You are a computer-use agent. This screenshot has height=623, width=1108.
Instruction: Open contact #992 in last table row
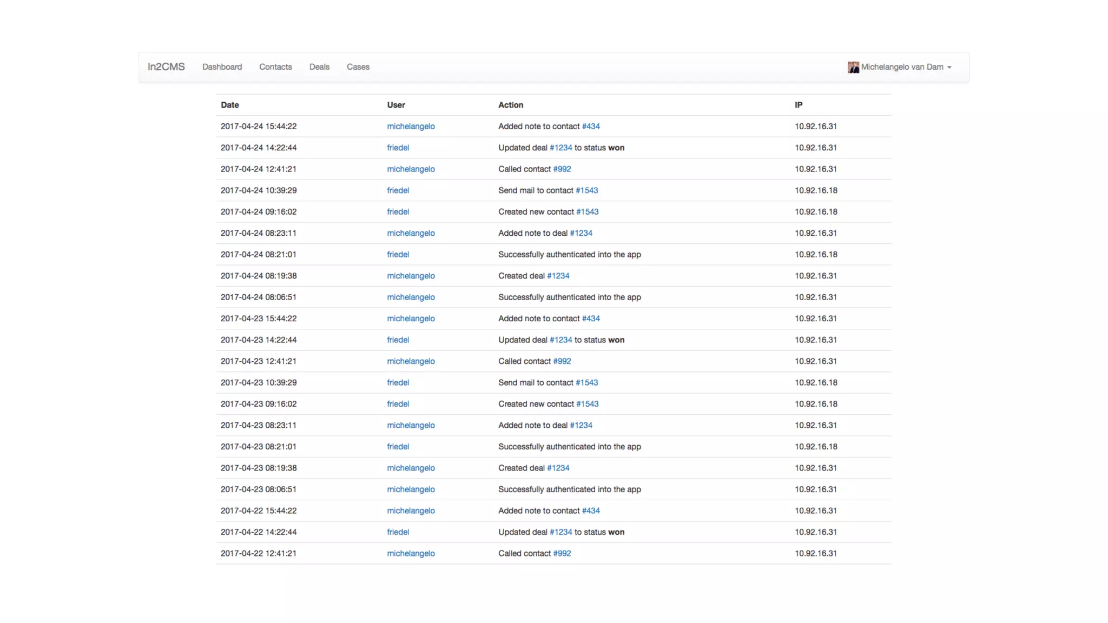[x=562, y=554]
